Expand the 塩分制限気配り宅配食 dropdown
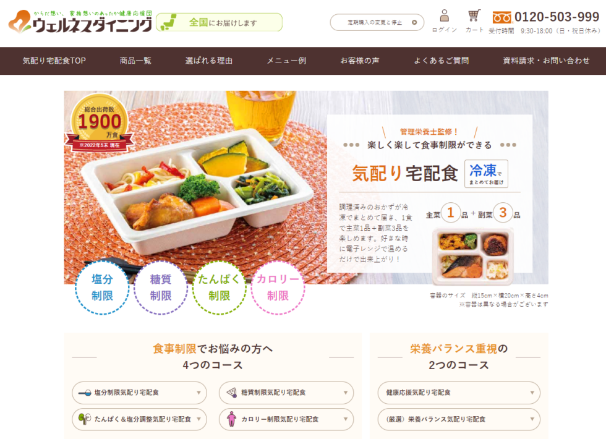The width and height of the screenshot is (606, 439). point(140,393)
